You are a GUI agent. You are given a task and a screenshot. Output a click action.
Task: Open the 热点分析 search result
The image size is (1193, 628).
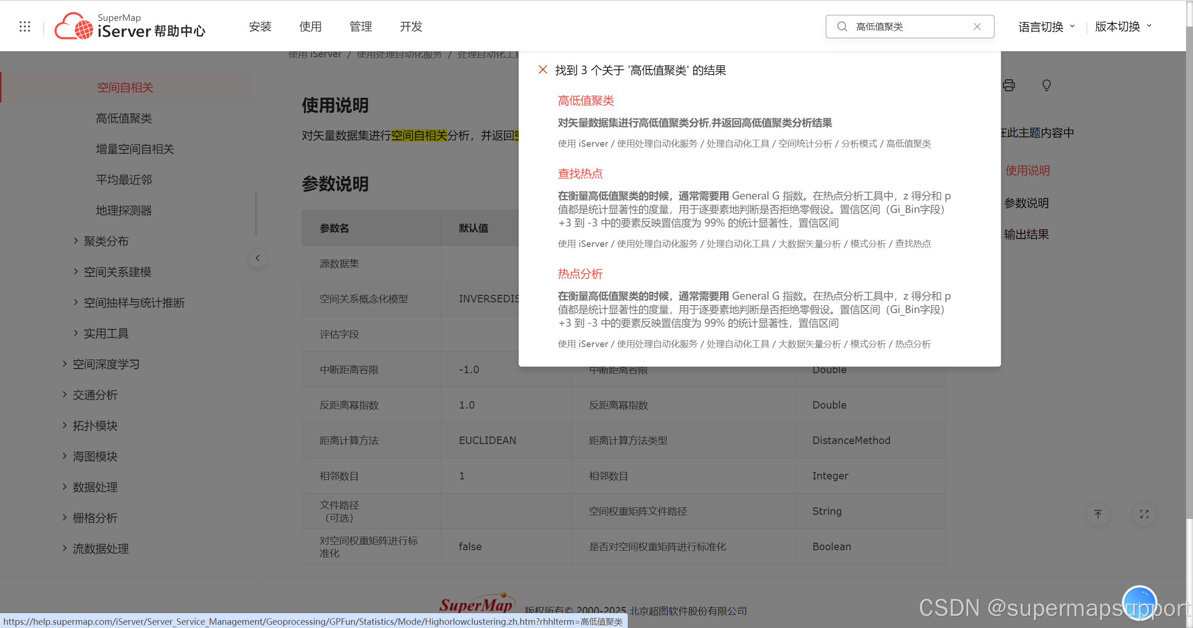coord(580,274)
